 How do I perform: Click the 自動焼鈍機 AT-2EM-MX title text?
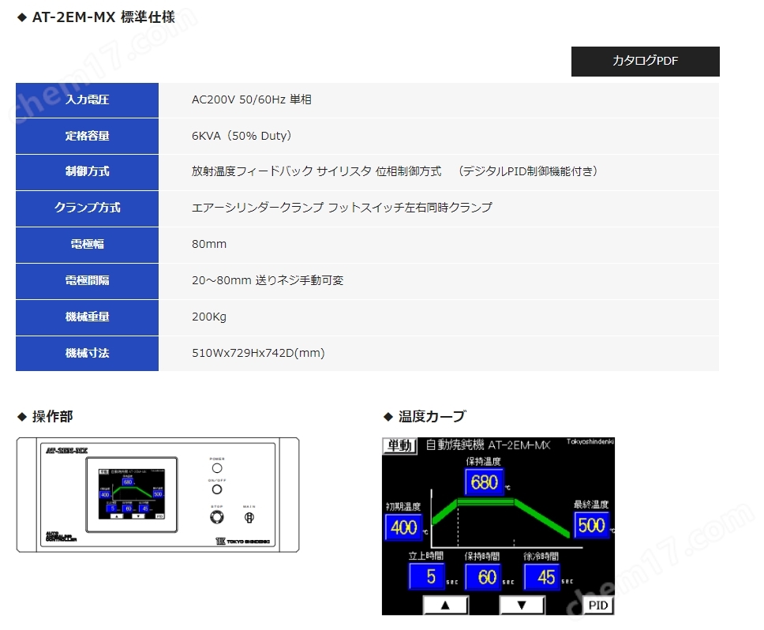click(488, 444)
